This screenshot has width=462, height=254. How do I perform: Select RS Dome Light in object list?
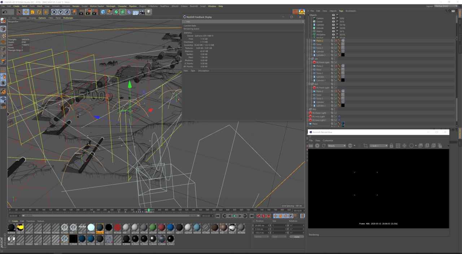tap(319, 113)
